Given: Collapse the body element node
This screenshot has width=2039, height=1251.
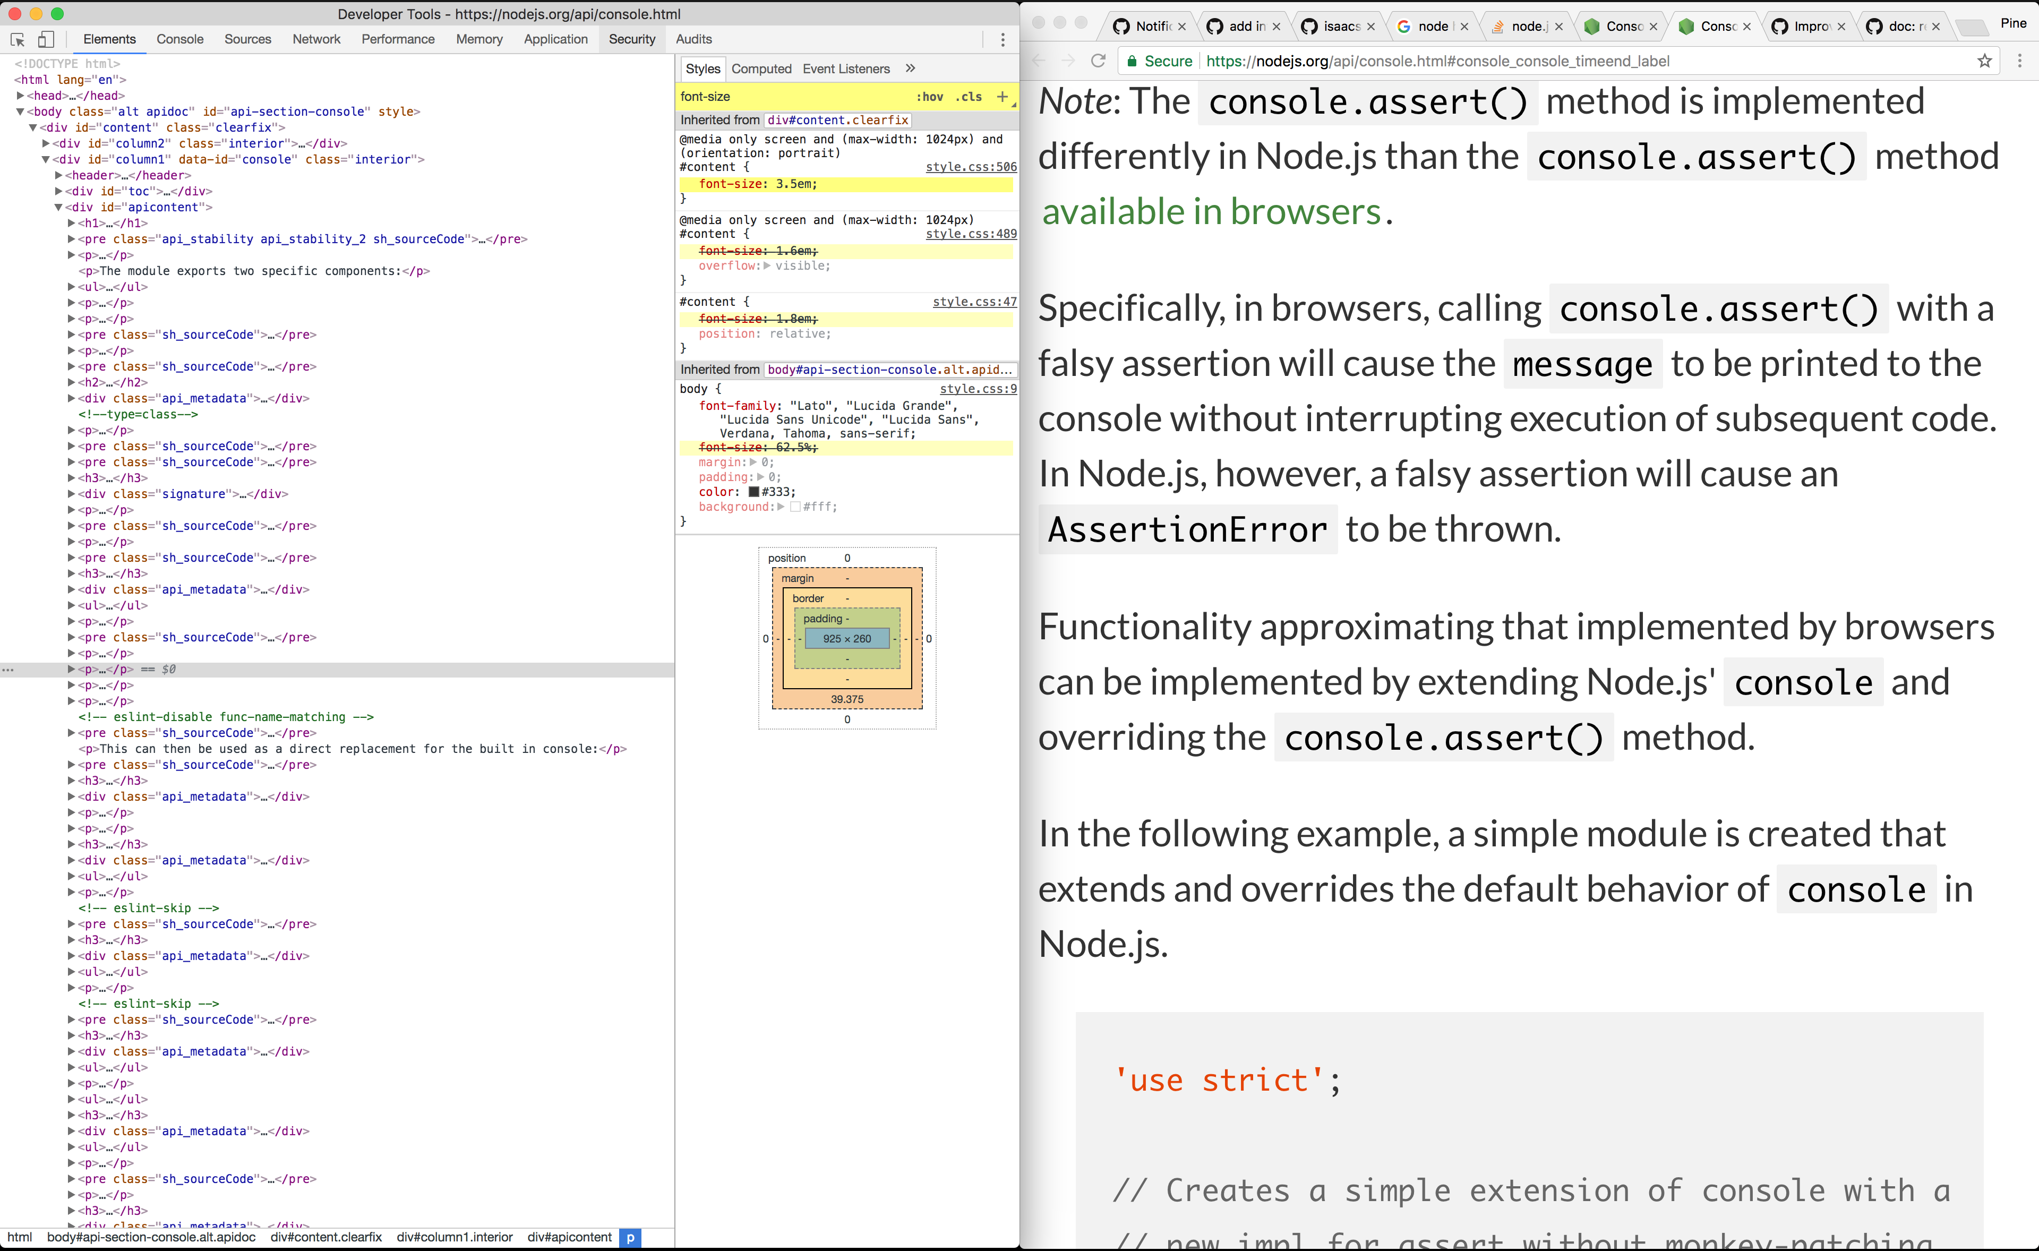Looking at the screenshot, I should point(20,112).
